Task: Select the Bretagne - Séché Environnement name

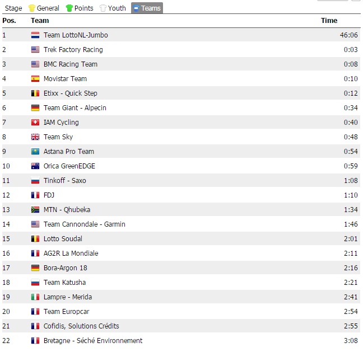Action: pyautogui.click(x=93, y=341)
